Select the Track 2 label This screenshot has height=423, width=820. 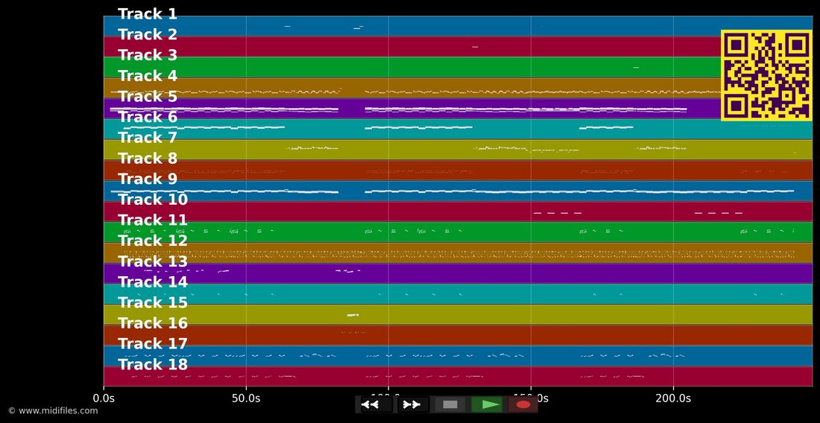tap(148, 34)
